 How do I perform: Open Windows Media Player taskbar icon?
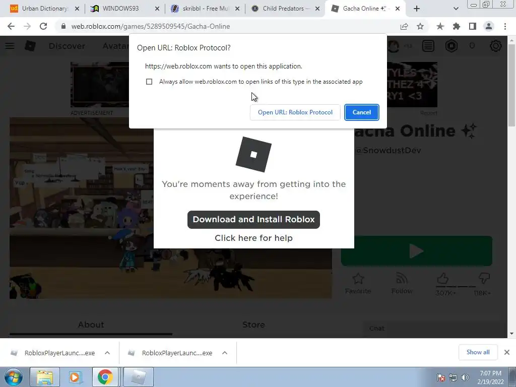click(75, 377)
